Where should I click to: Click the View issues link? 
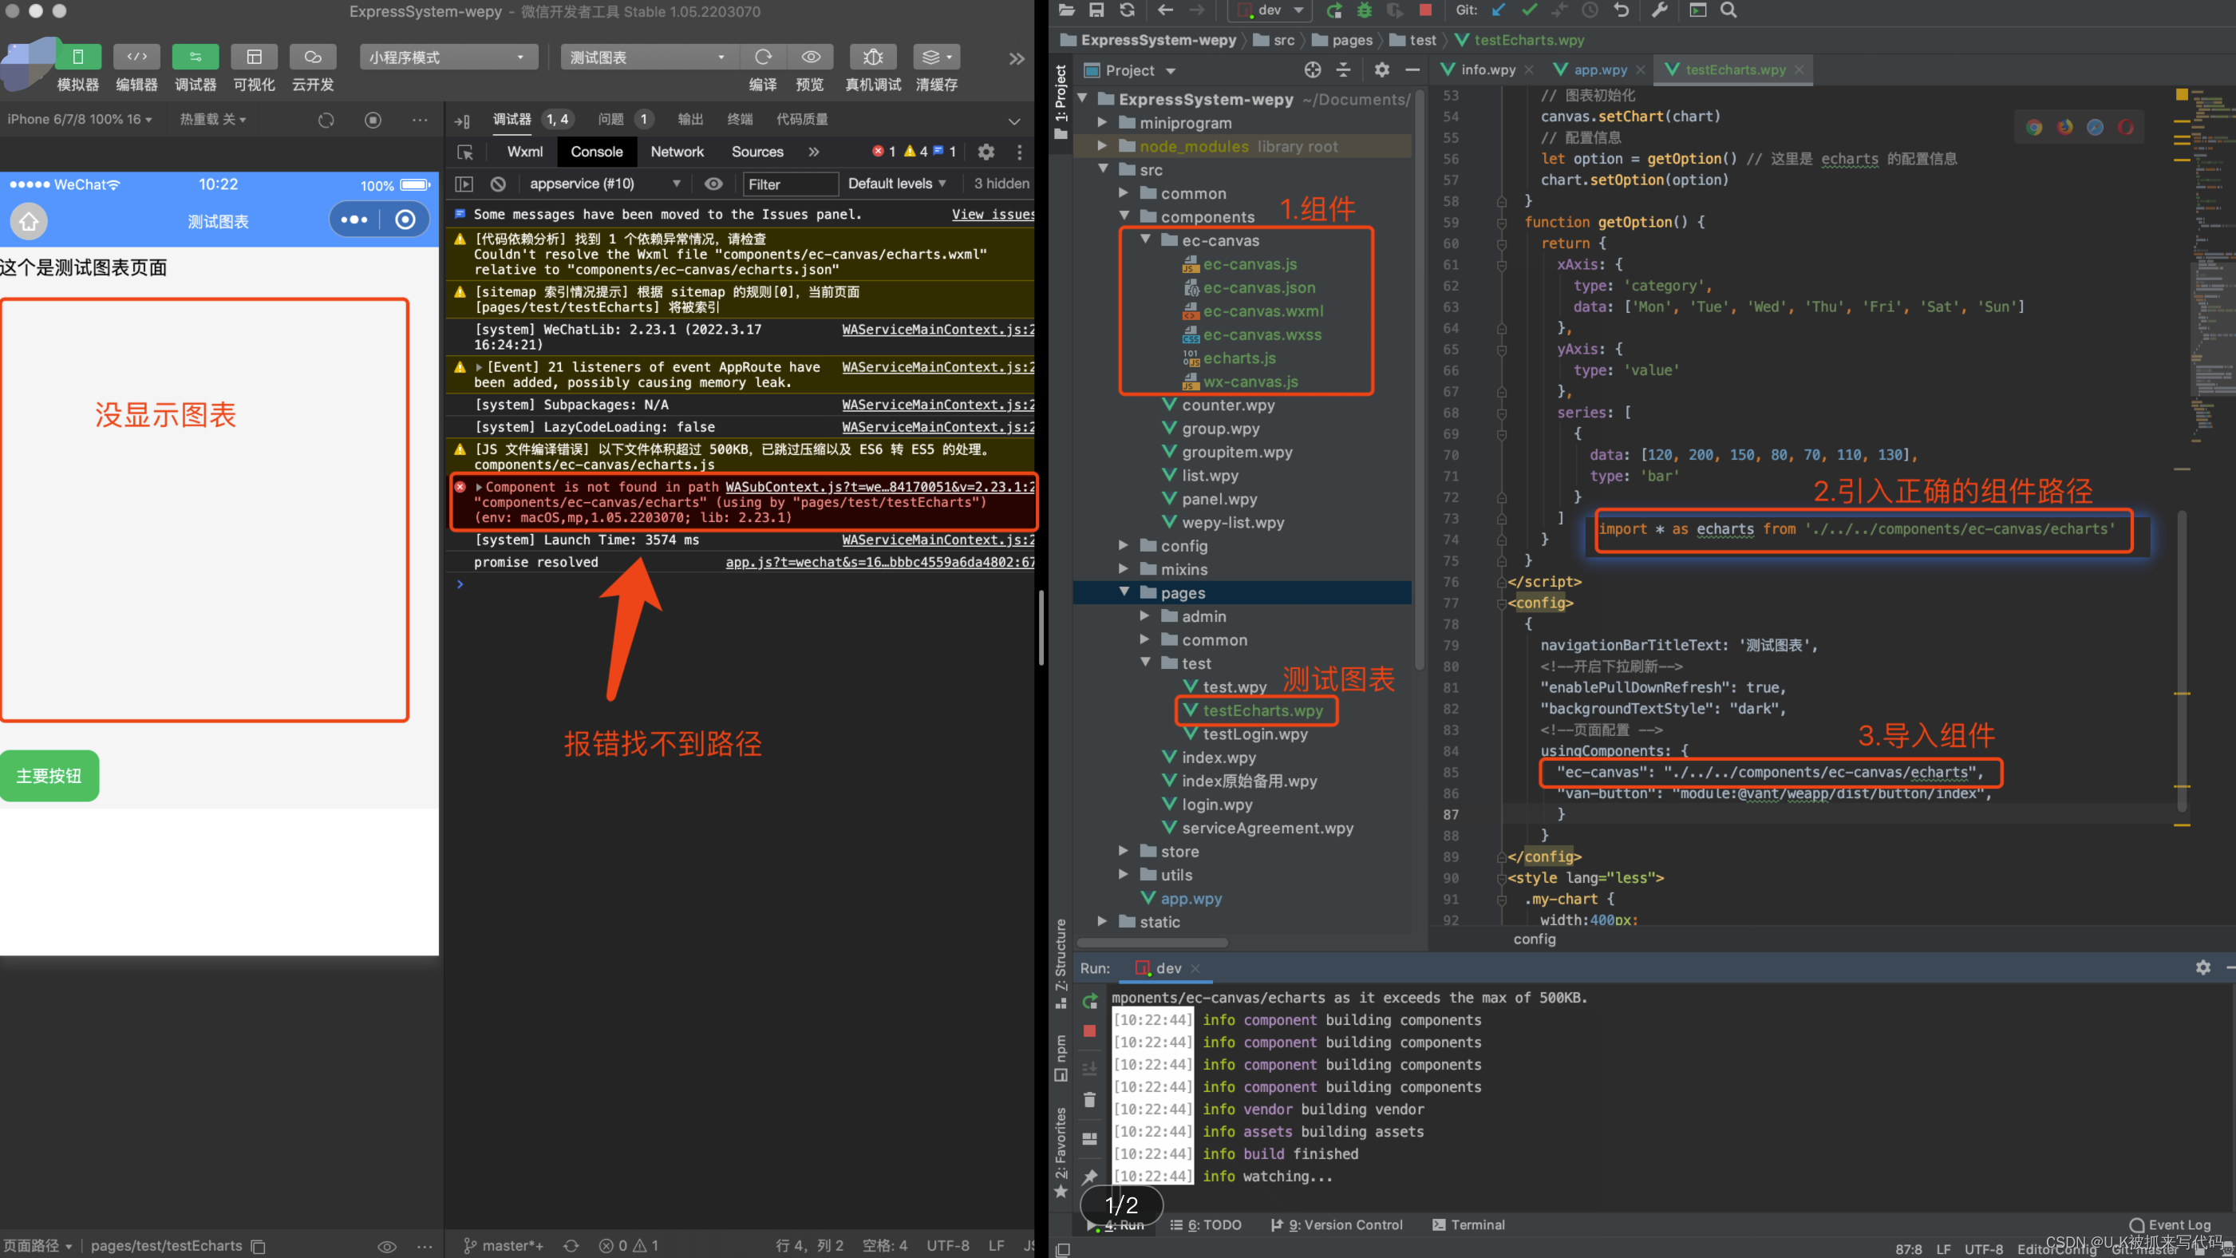993,215
